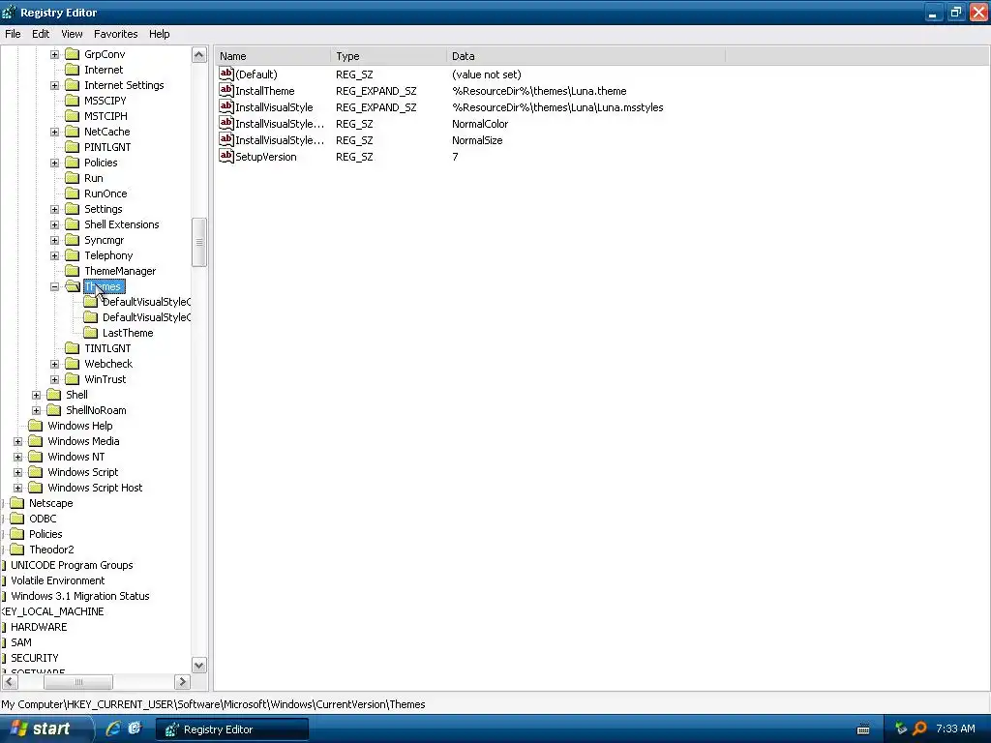The image size is (991, 743).
Task: Select the ThemeManager folder icon
Action: click(x=73, y=271)
